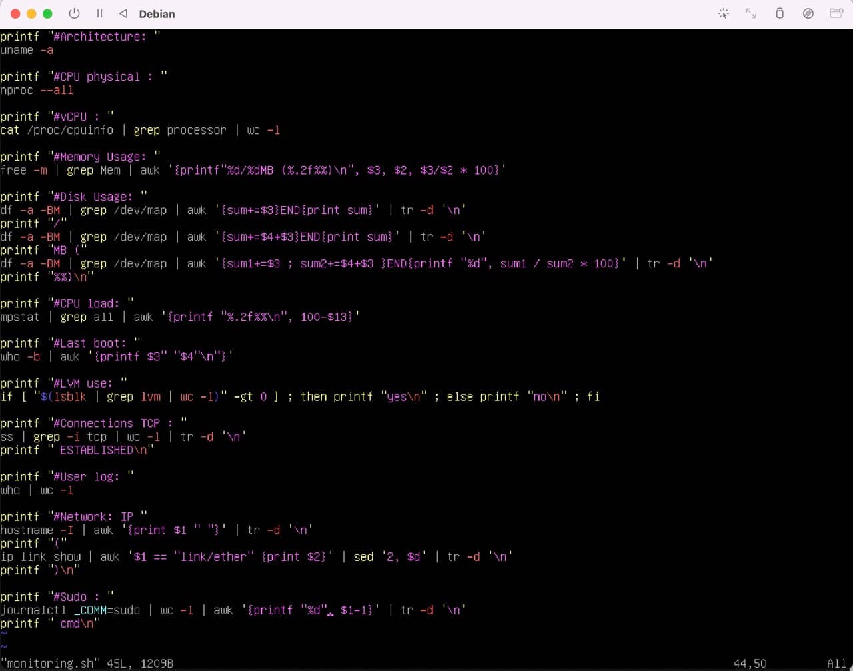Maximize the Debian VM window

coord(47,13)
